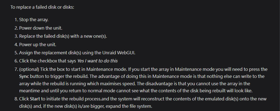Viewport: 280px width, 111px height.
Task: Click the 'Click the checkbox that says' text
Action: 48,61
